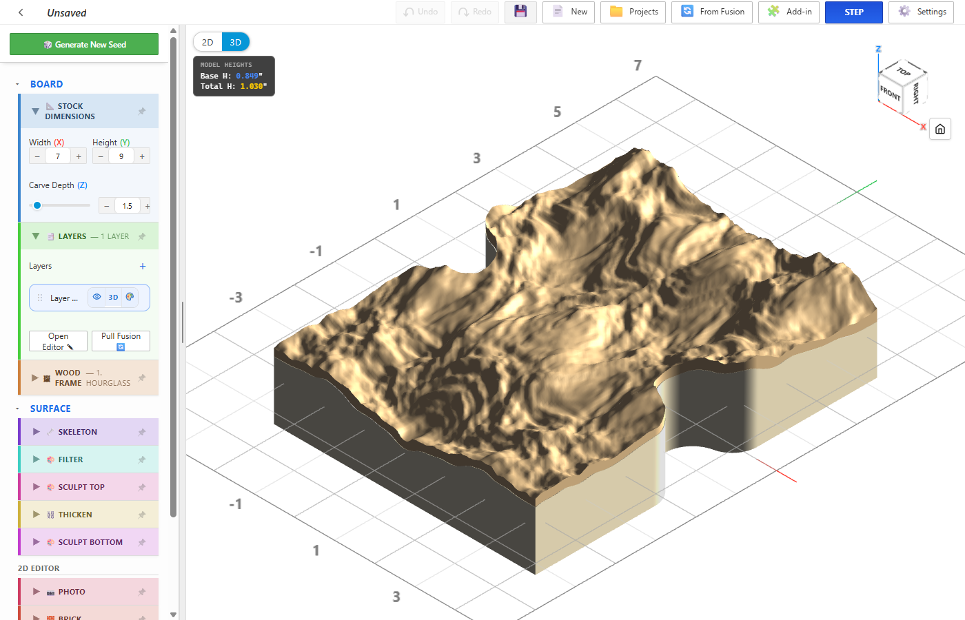Open the Layer color palette icon
The width and height of the screenshot is (965, 620).
pos(130,297)
